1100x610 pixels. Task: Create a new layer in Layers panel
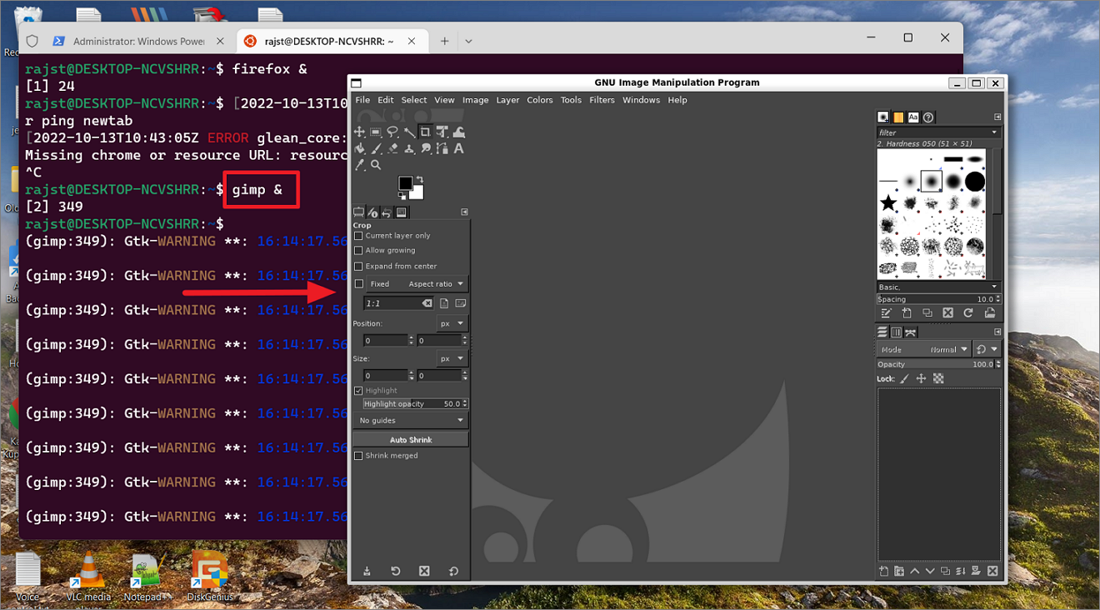(883, 571)
